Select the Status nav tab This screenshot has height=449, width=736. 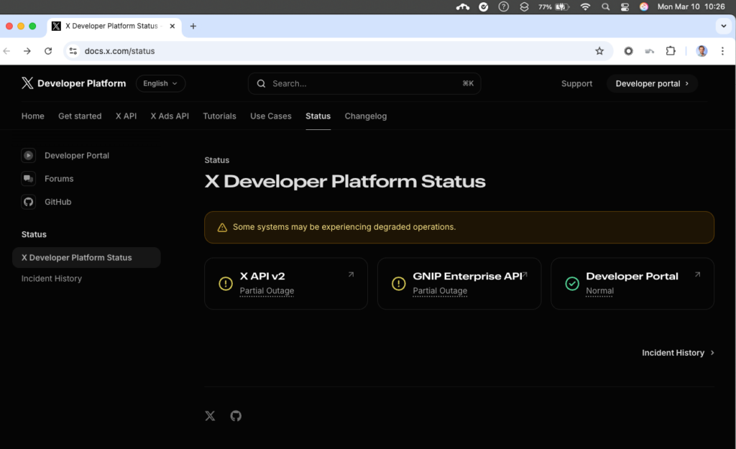[x=318, y=116]
